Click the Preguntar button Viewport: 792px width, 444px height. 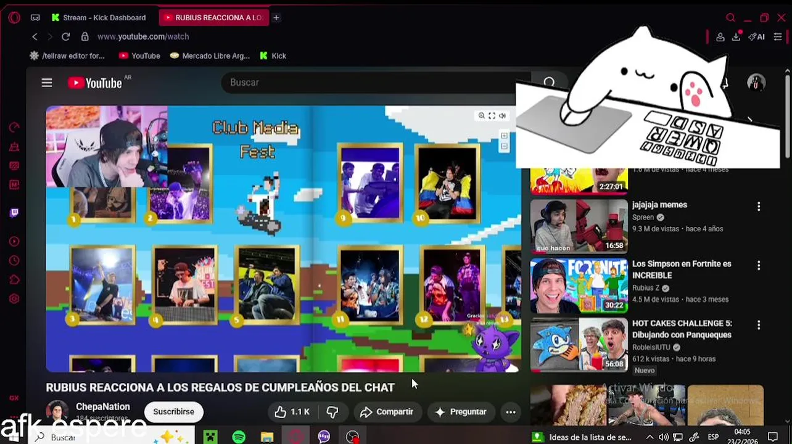click(460, 411)
